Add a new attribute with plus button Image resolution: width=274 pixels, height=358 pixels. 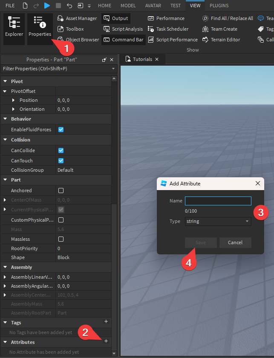pyautogui.click(x=106, y=341)
